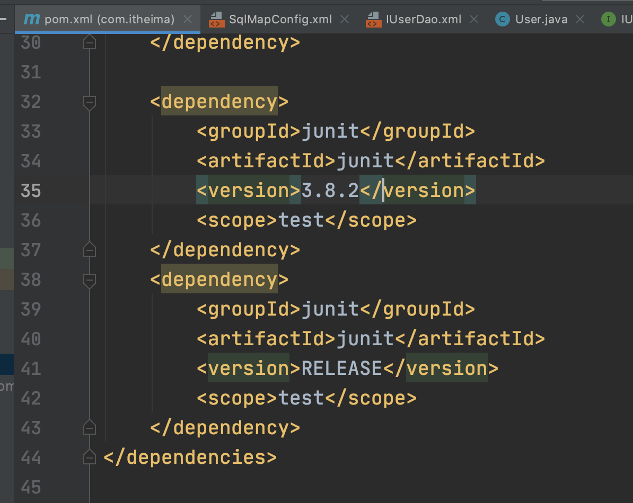Viewport: 633px width, 503px height.
Task: Click the XML file icon of SqlMapConfig.xml
Action: [216, 19]
